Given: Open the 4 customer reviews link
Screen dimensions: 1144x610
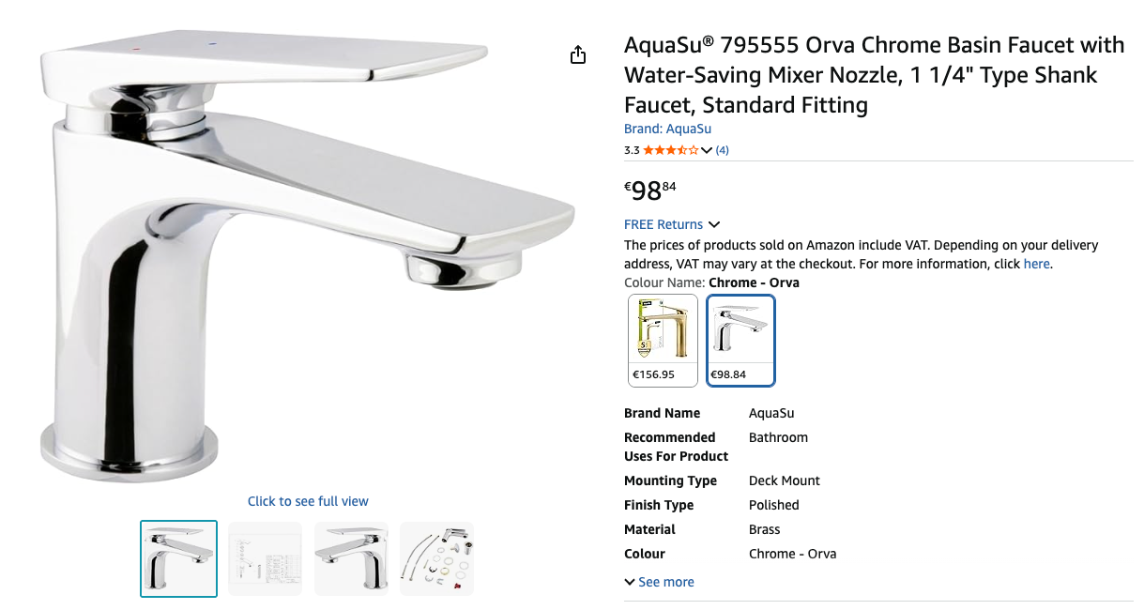Looking at the screenshot, I should click(x=722, y=150).
